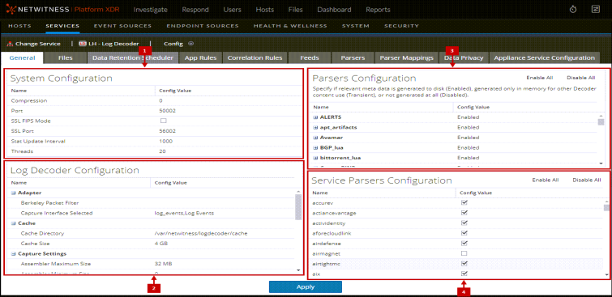
Task: Click the Cache Size value field
Action: 222,244
